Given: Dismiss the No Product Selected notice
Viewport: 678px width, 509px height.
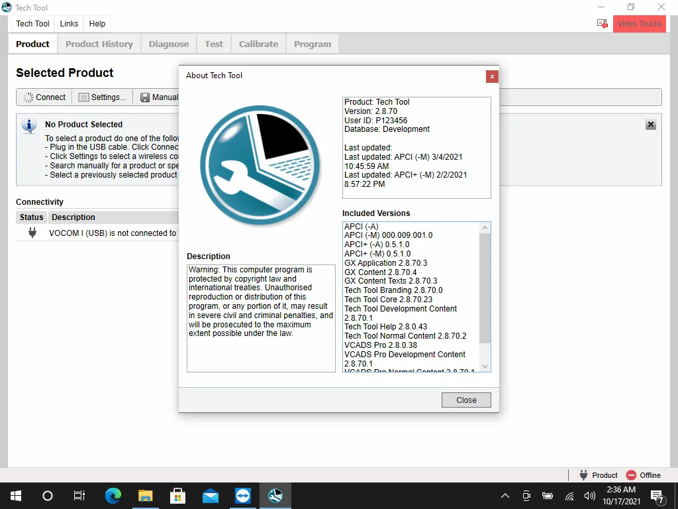Looking at the screenshot, I should [x=650, y=124].
